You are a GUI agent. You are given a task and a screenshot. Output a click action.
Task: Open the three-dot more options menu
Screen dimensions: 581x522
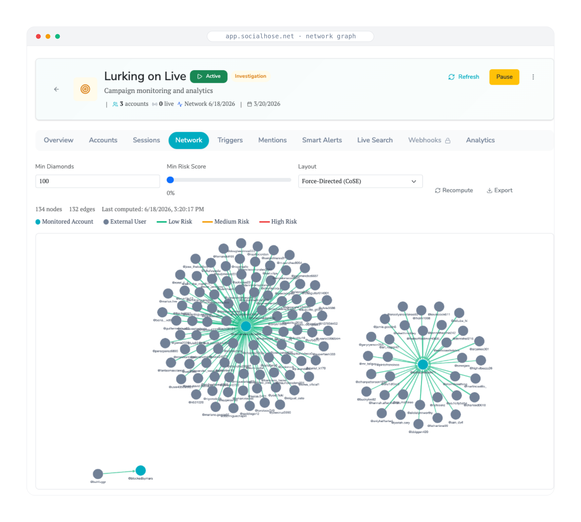tap(533, 77)
